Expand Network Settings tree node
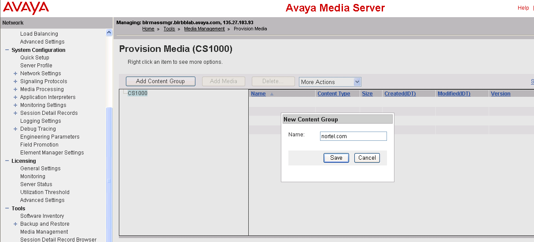The width and height of the screenshot is (534, 242). coord(15,73)
